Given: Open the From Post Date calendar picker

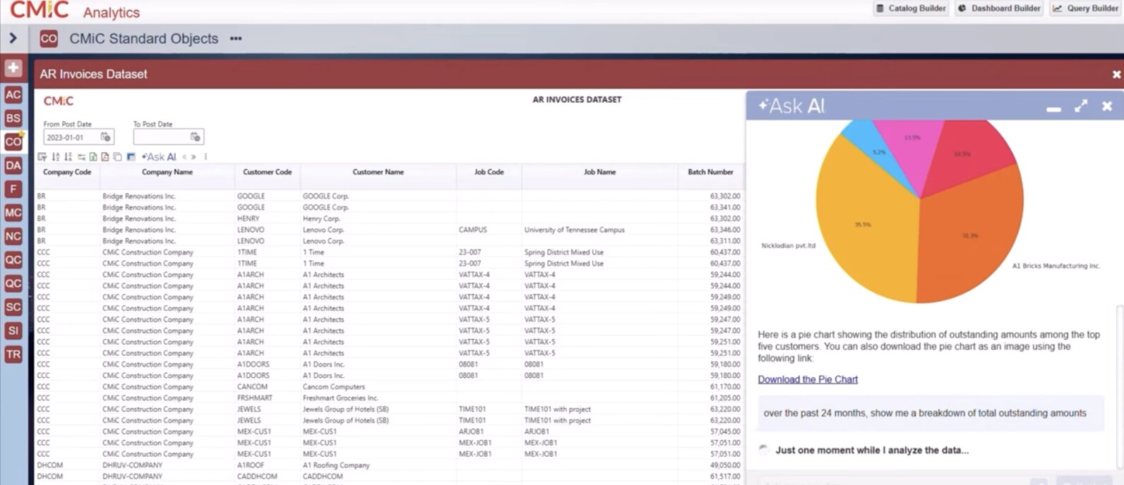Looking at the screenshot, I should tap(105, 137).
